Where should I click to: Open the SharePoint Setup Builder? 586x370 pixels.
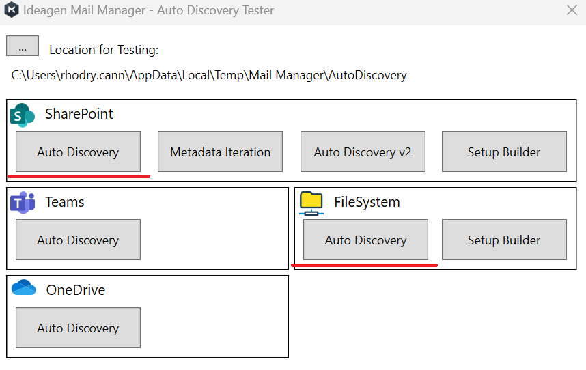[x=504, y=152]
